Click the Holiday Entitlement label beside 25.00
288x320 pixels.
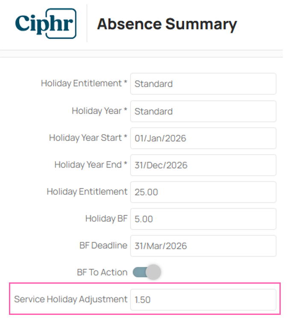coord(87,192)
